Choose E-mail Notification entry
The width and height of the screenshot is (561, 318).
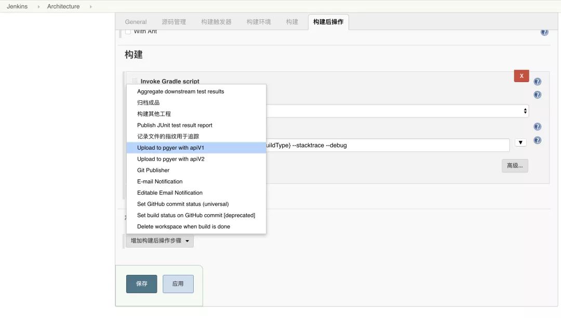(196, 182)
